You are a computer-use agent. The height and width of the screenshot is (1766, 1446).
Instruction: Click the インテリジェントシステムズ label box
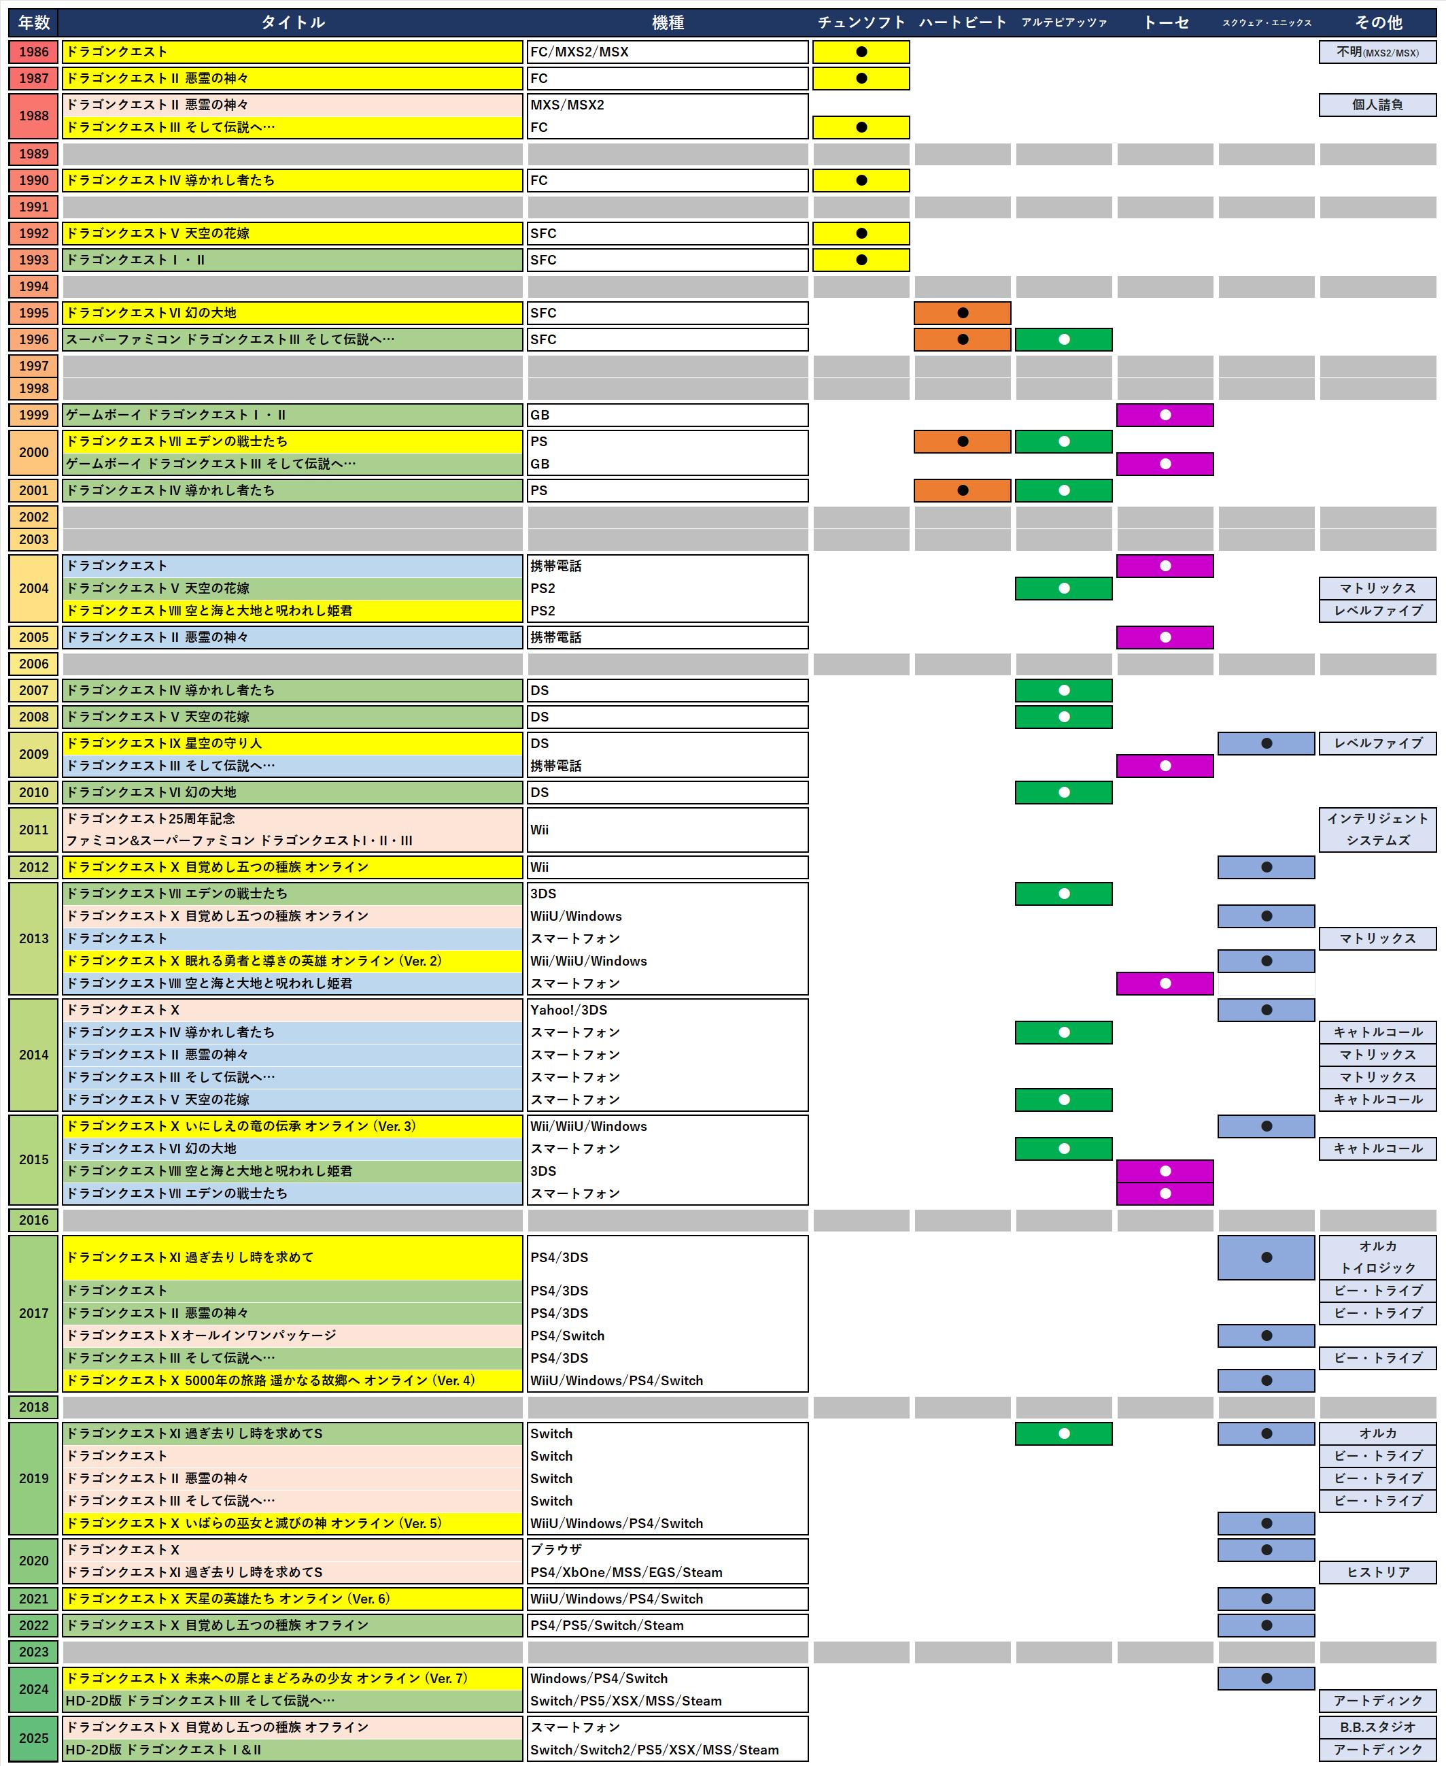click(x=1378, y=830)
